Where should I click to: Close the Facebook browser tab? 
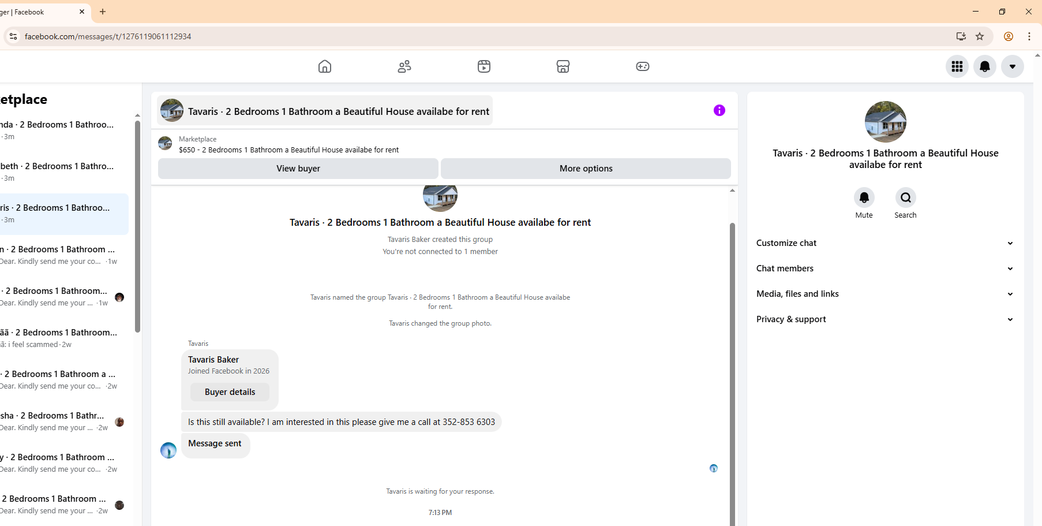coord(81,12)
